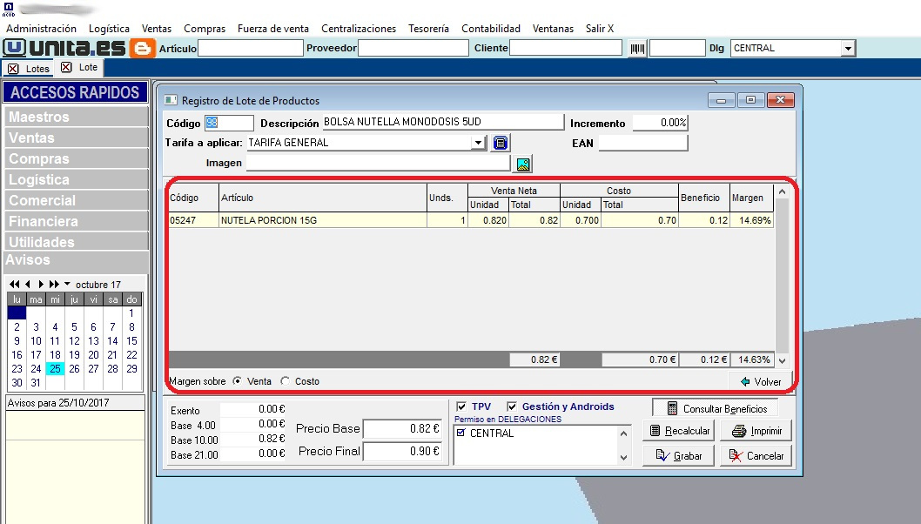Click the Incremento percentage field
The image size is (921, 524).
(x=660, y=123)
